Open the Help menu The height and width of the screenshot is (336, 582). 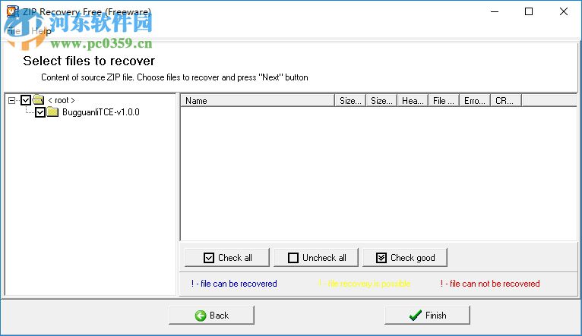point(41,31)
